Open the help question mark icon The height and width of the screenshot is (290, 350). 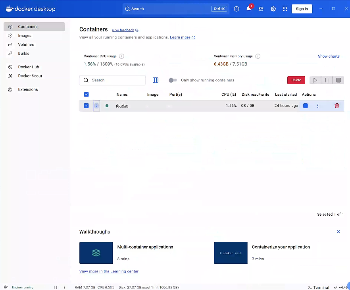237,9
